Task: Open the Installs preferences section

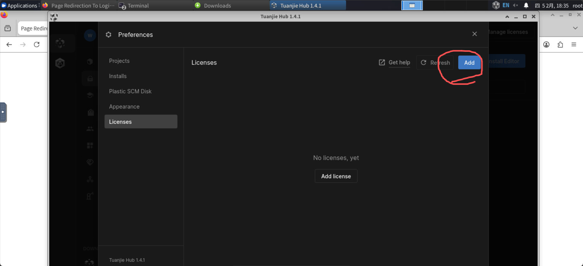Action: [x=118, y=76]
